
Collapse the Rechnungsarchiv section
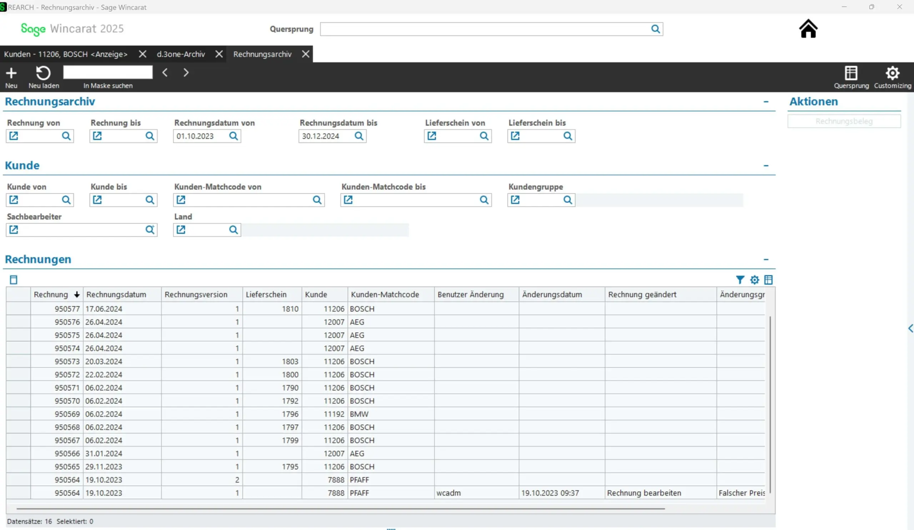(766, 102)
